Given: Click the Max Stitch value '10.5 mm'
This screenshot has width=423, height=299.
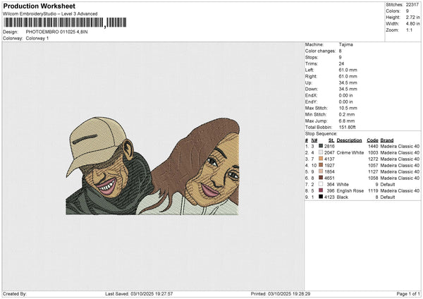Looking at the screenshot, I should (x=348, y=108).
